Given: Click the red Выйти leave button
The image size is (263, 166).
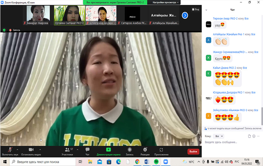Looking at the screenshot, I should tap(193, 151).
